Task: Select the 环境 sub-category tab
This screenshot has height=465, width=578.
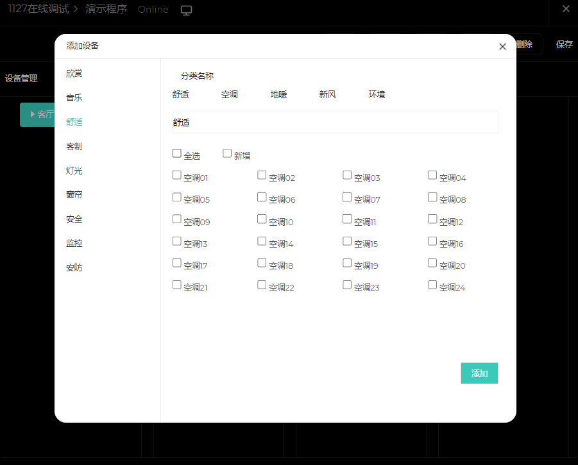Action: click(377, 95)
